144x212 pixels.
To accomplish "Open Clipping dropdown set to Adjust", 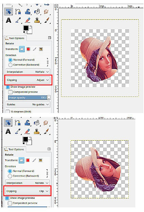I will pos(28,80).
